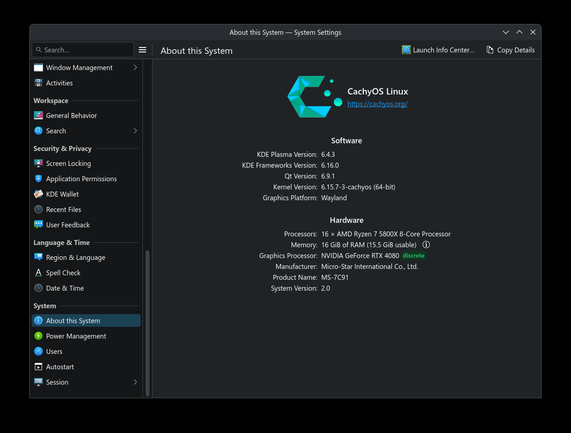Click the Date & Time clock icon
This screenshot has width=571, height=433.
[38, 288]
